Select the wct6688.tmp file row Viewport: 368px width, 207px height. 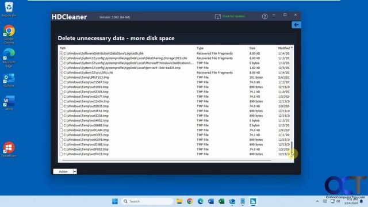175,125
